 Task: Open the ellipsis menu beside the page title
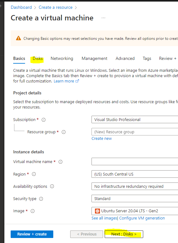pos(103,18)
